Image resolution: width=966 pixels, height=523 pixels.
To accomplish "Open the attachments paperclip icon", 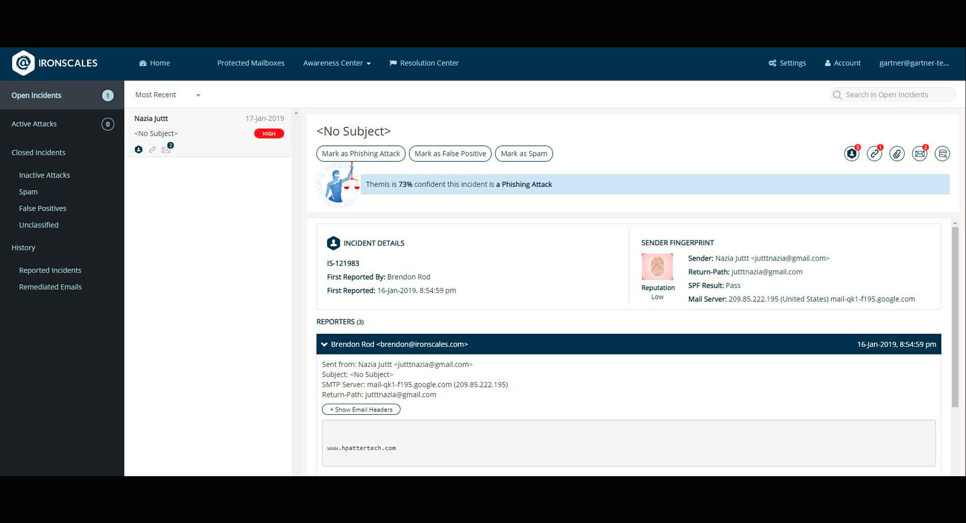I will [x=897, y=154].
